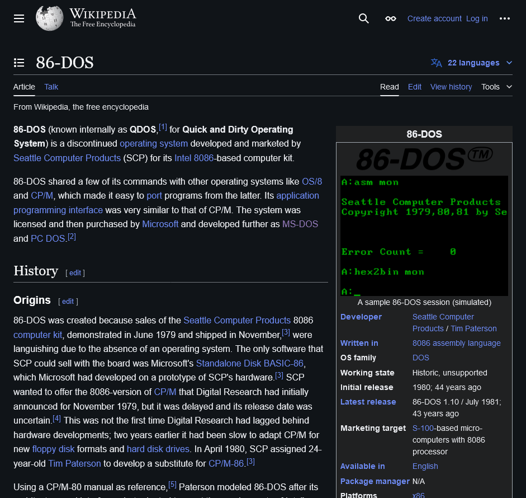The width and height of the screenshot is (526, 498).
Task: Select the Edit tab
Action: (415, 87)
